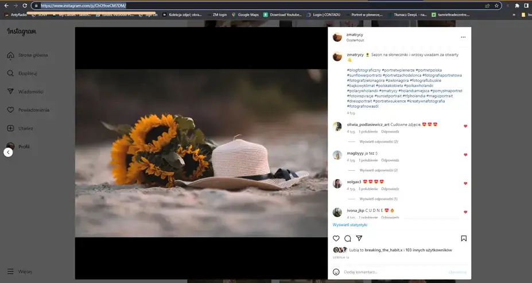This screenshot has width=532, height=283.
Task: Toggle like on magbyyy comment
Action: coord(465,155)
